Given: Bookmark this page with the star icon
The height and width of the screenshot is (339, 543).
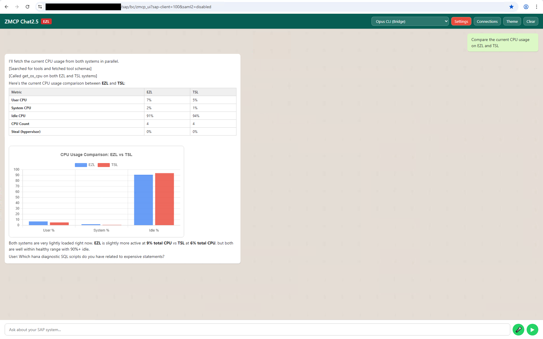Looking at the screenshot, I should coord(511,7).
